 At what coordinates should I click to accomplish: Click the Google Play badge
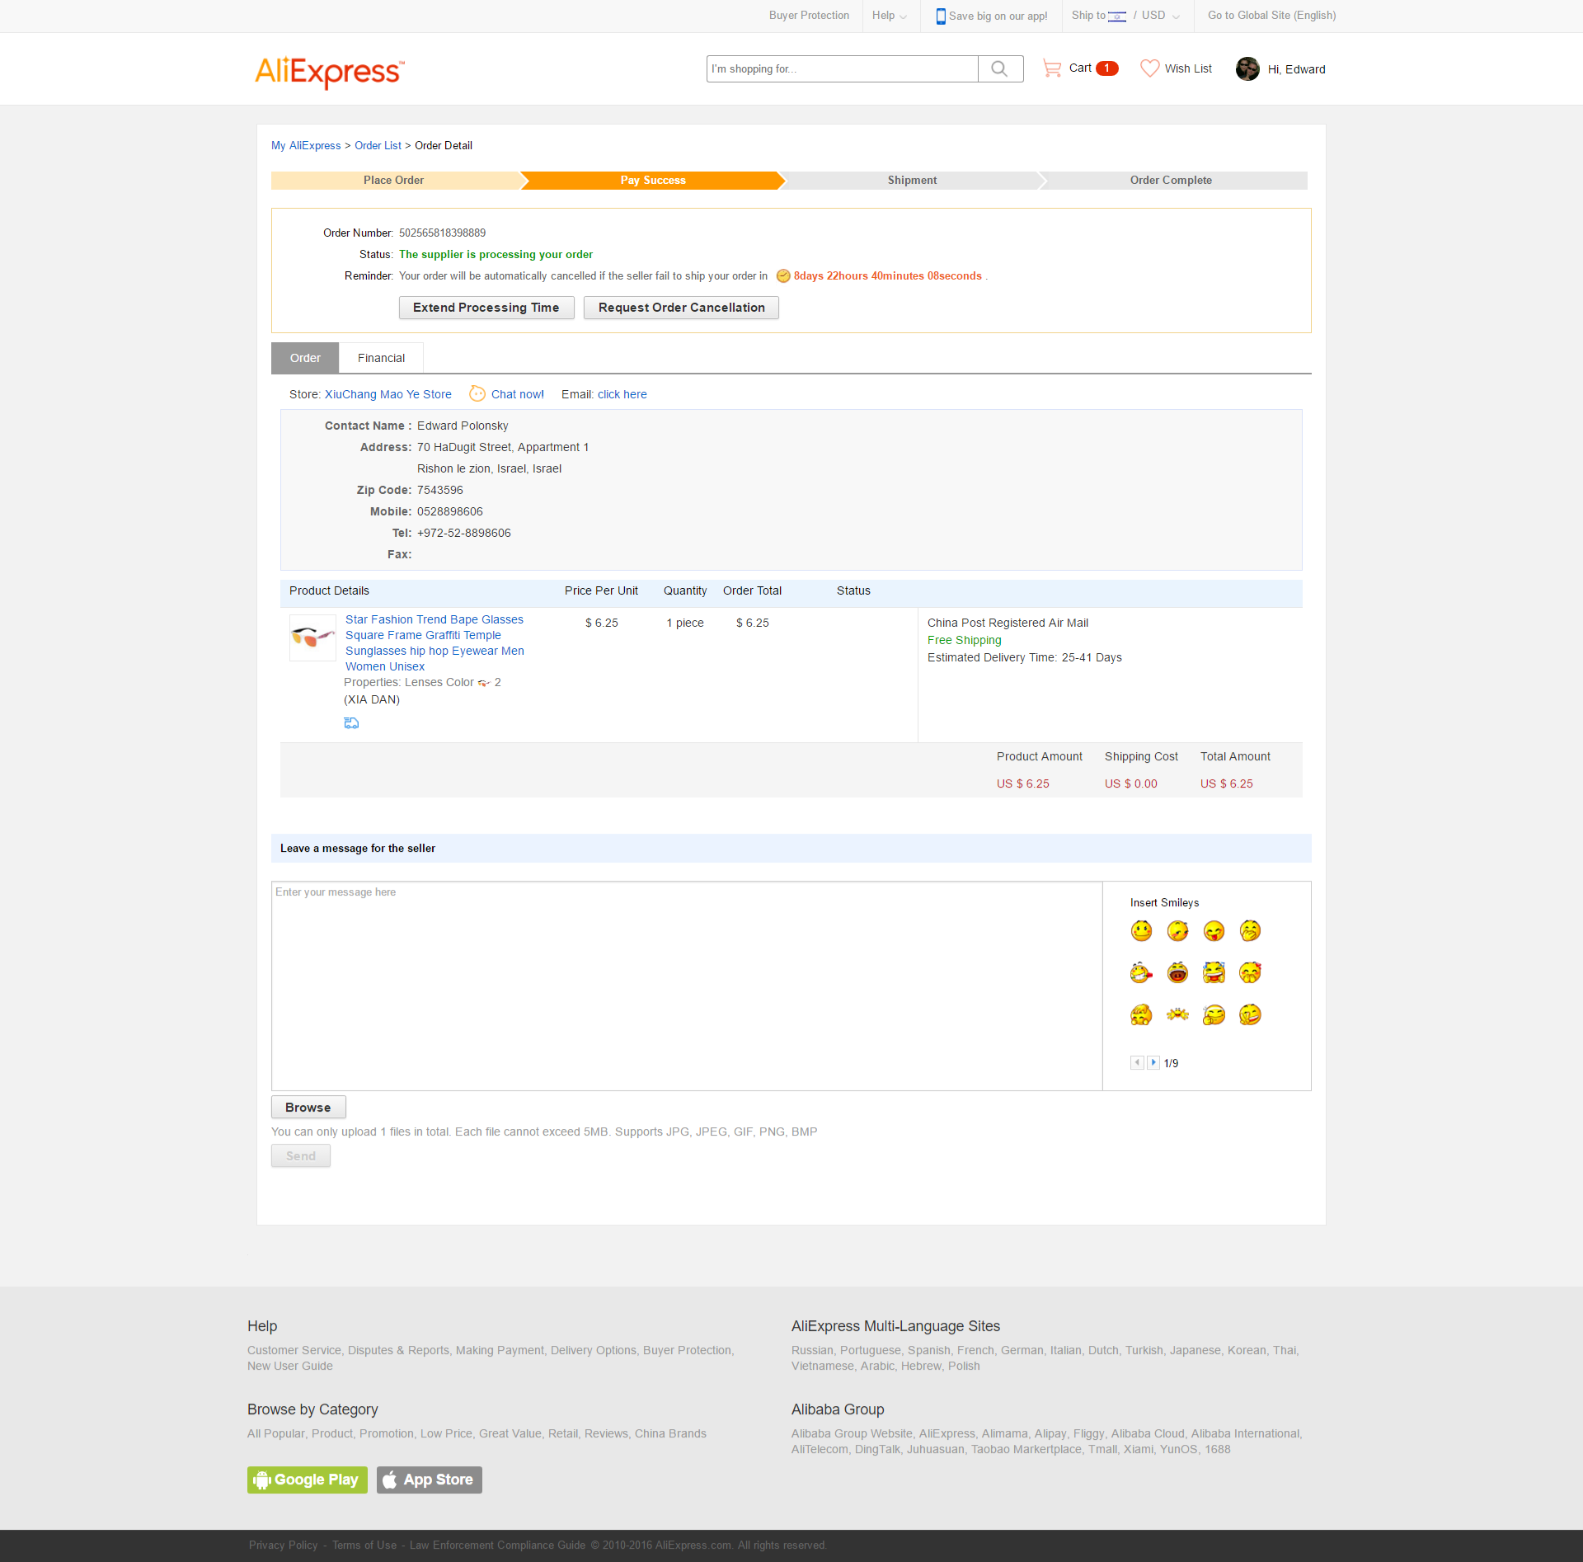click(x=308, y=1480)
